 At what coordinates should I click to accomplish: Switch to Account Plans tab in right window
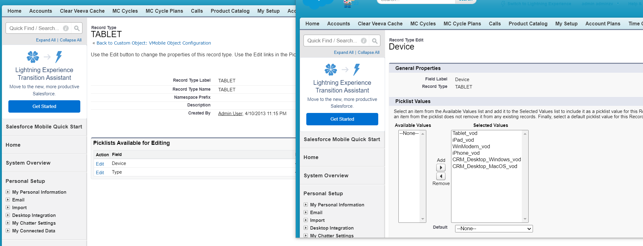[602, 24]
